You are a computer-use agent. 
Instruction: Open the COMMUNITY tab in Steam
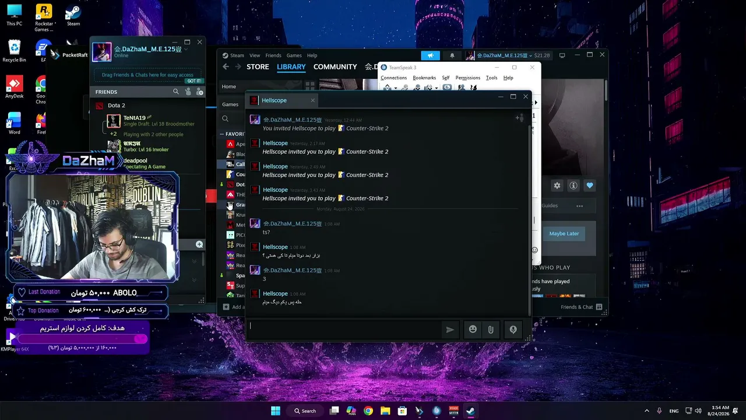click(335, 67)
